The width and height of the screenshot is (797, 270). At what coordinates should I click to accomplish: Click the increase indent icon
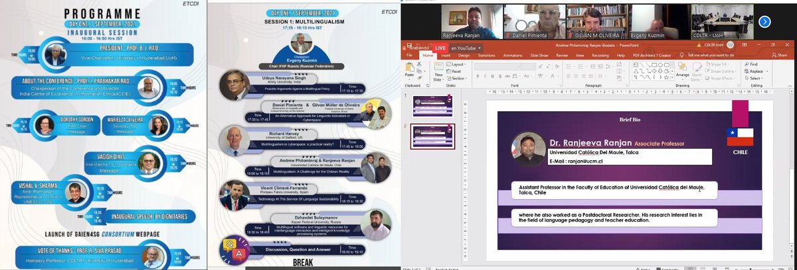click(600, 66)
